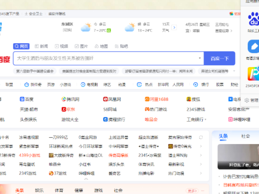This screenshot has width=259, height=194.
Task: Click the 更多 button in bottom feed
Action: pos(192,191)
